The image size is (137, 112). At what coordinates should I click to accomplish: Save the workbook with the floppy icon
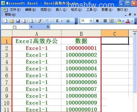click(18, 21)
